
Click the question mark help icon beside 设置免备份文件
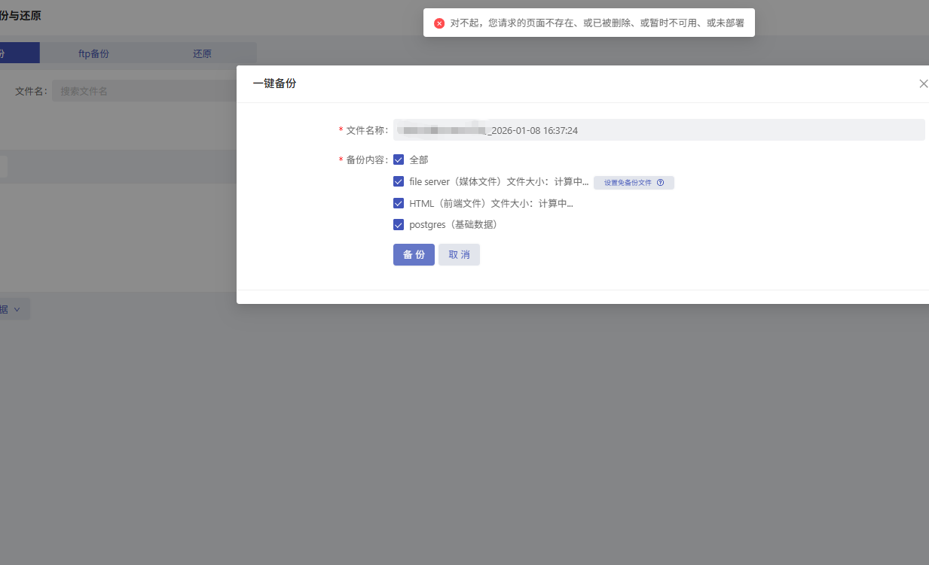pyautogui.click(x=660, y=182)
